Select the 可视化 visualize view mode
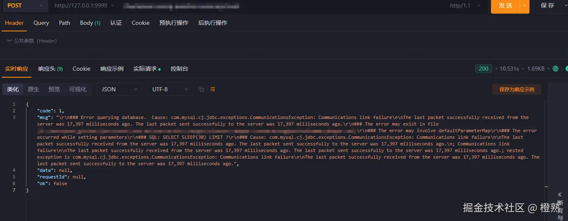The image size is (568, 221). [78, 89]
